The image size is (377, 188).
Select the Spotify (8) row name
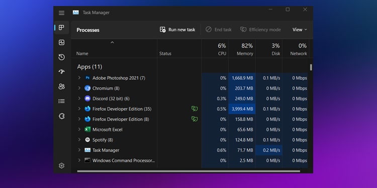[103, 140]
